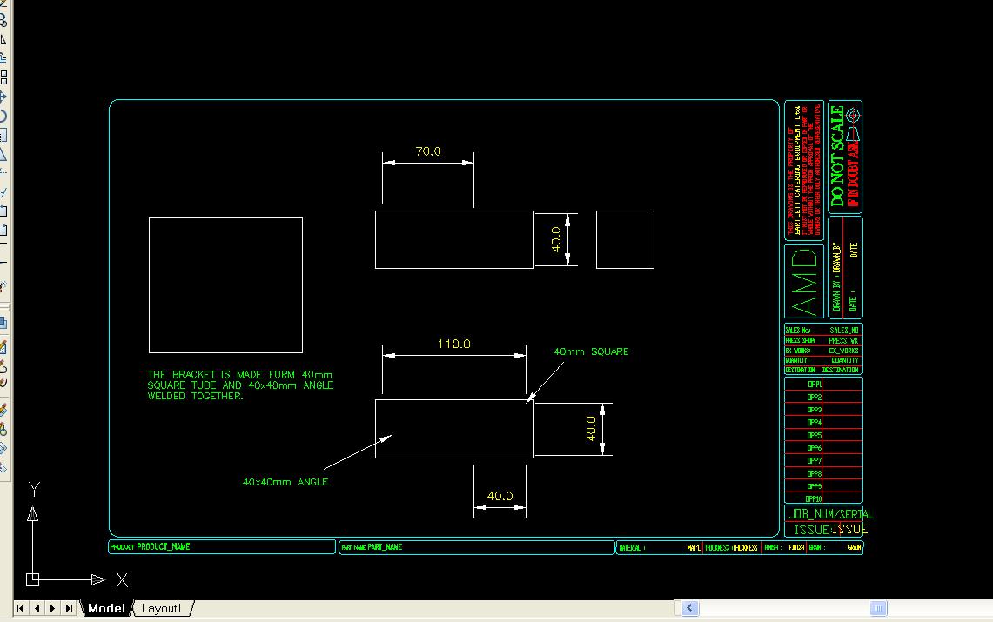This screenshot has height=622, width=993.
Task: Select the Move tool
Action: pos(3,97)
